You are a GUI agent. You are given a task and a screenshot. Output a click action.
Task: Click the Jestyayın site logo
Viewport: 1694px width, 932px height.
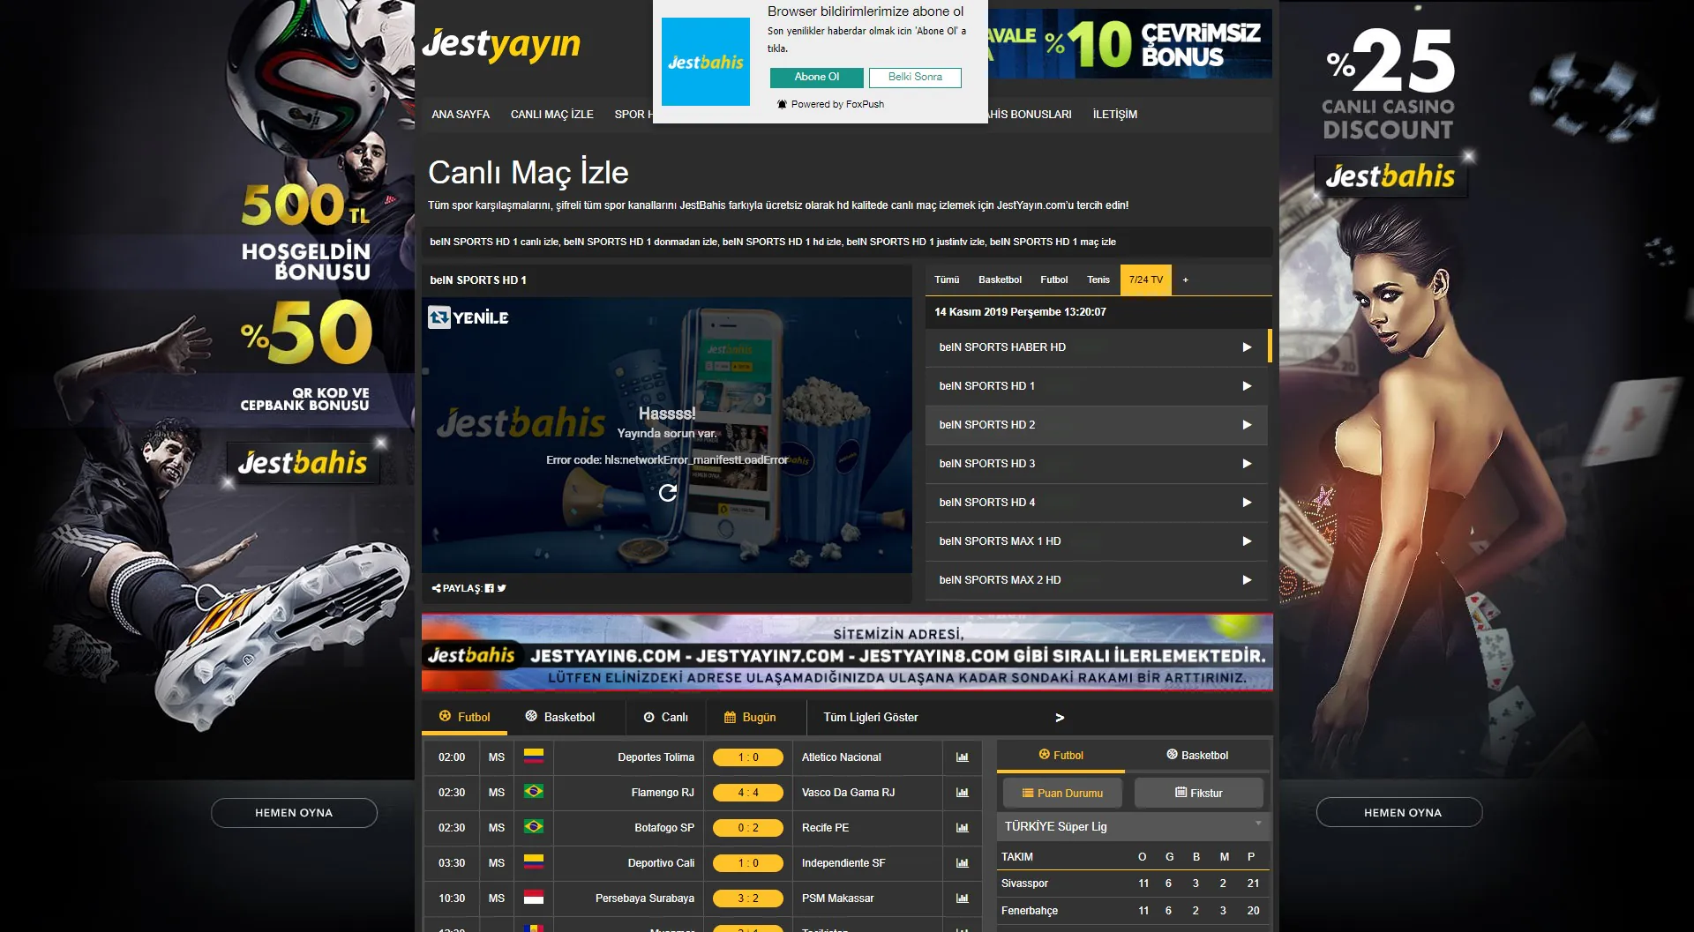501,44
